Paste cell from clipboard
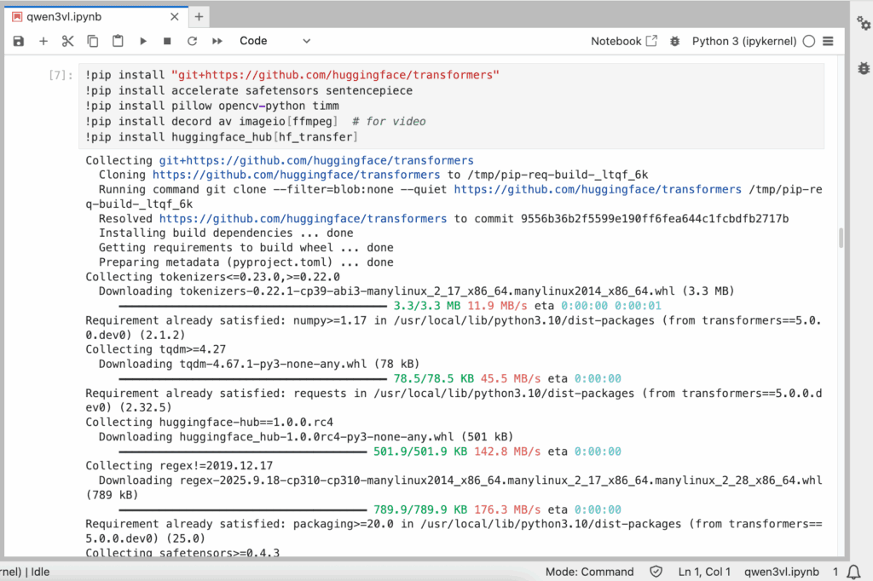Image resolution: width=873 pixels, height=581 pixels. 118,41
